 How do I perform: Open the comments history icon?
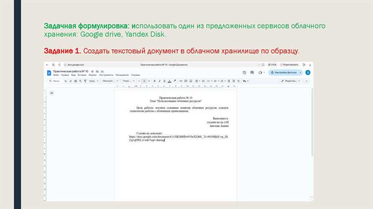[x=252, y=72]
